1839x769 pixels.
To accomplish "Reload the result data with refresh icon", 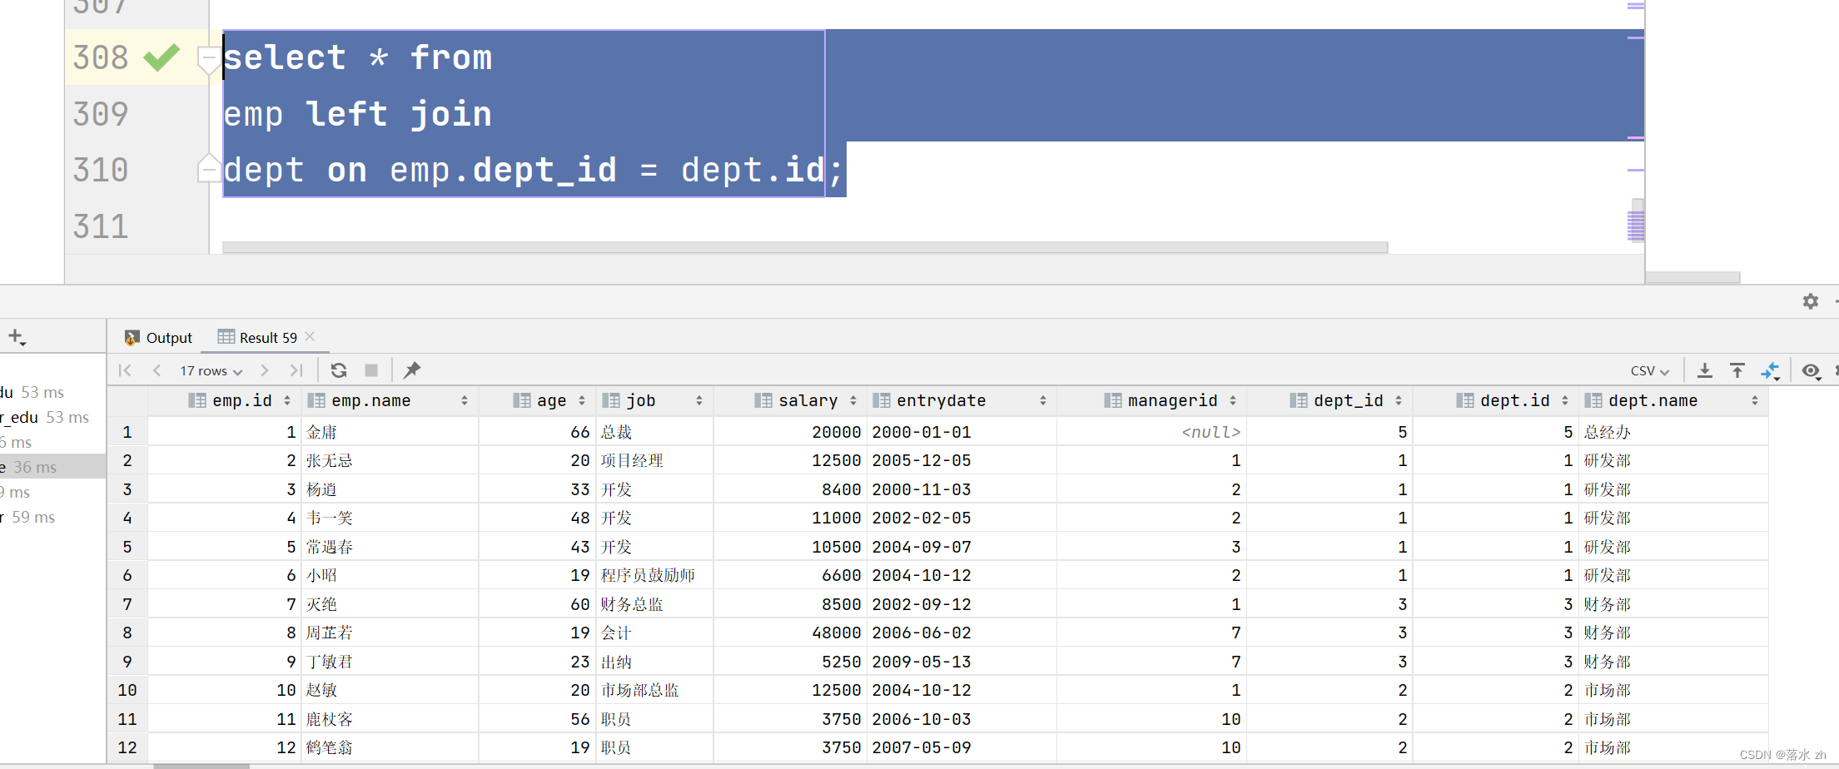I will [339, 370].
